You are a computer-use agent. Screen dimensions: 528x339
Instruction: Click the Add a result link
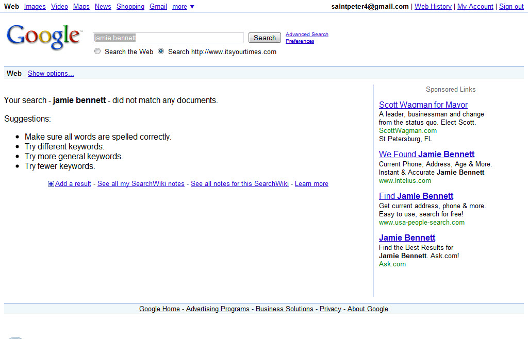coord(73,183)
